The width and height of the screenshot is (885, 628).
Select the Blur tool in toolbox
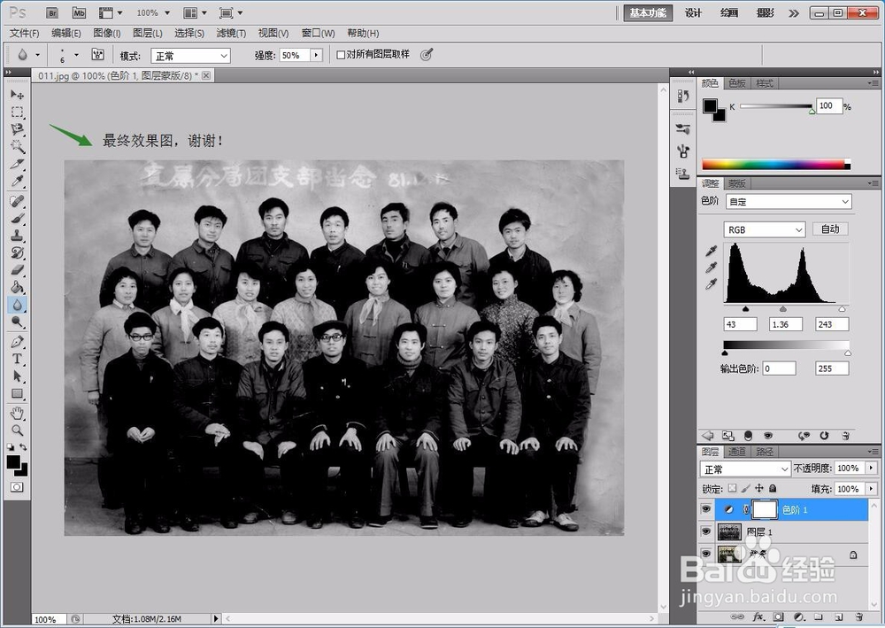tap(17, 305)
